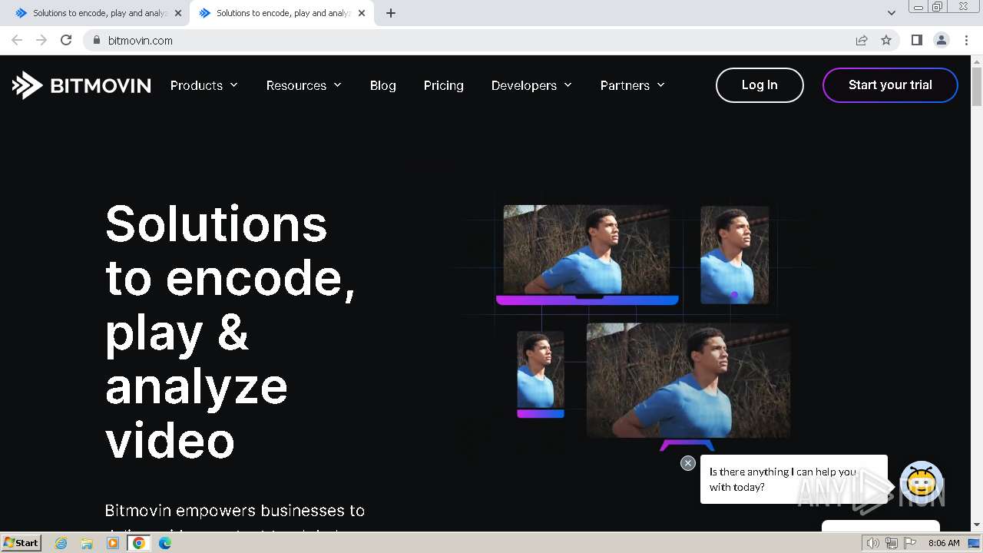Click the browser forward arrow
983x553 pixels.
pyautogui.click(x=41, y=40)
